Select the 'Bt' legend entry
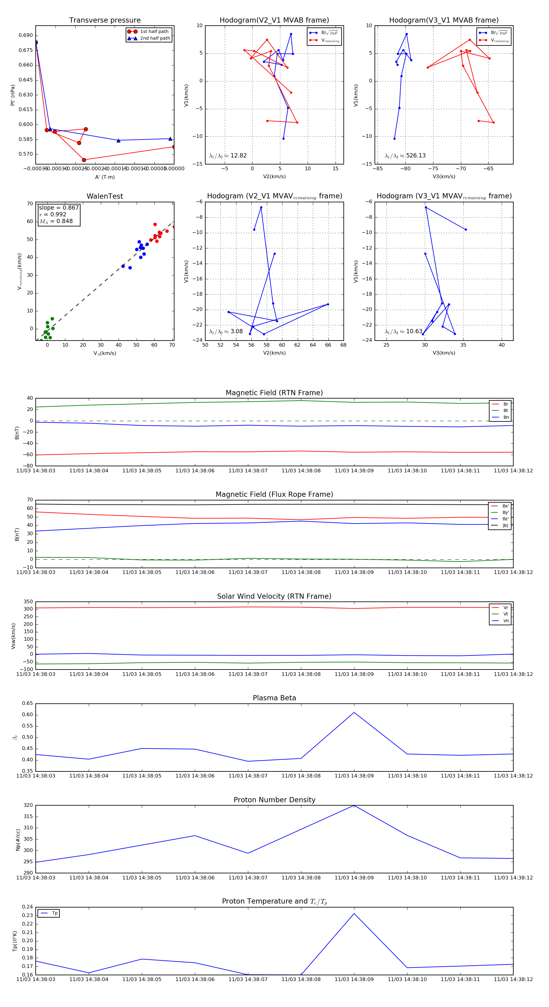This screenshot has height=1007, width=549. coord(500,410)
